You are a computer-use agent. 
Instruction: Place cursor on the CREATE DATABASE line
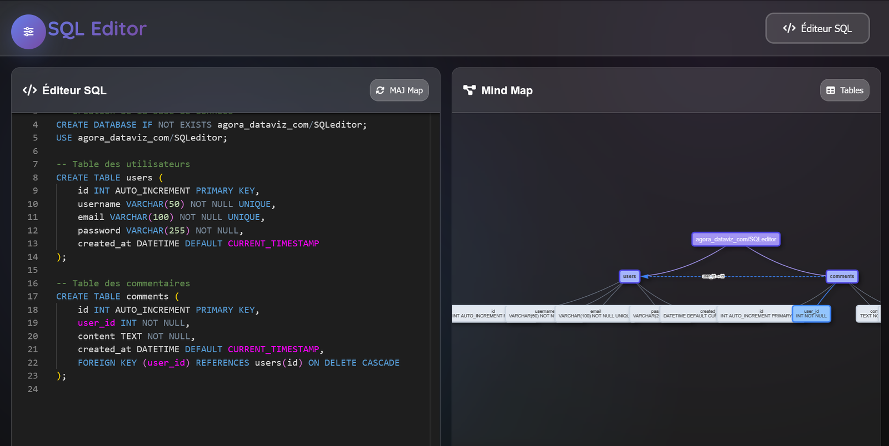click(211, 125)
